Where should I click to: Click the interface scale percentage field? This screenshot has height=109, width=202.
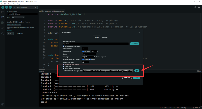(x=94, y=51)
